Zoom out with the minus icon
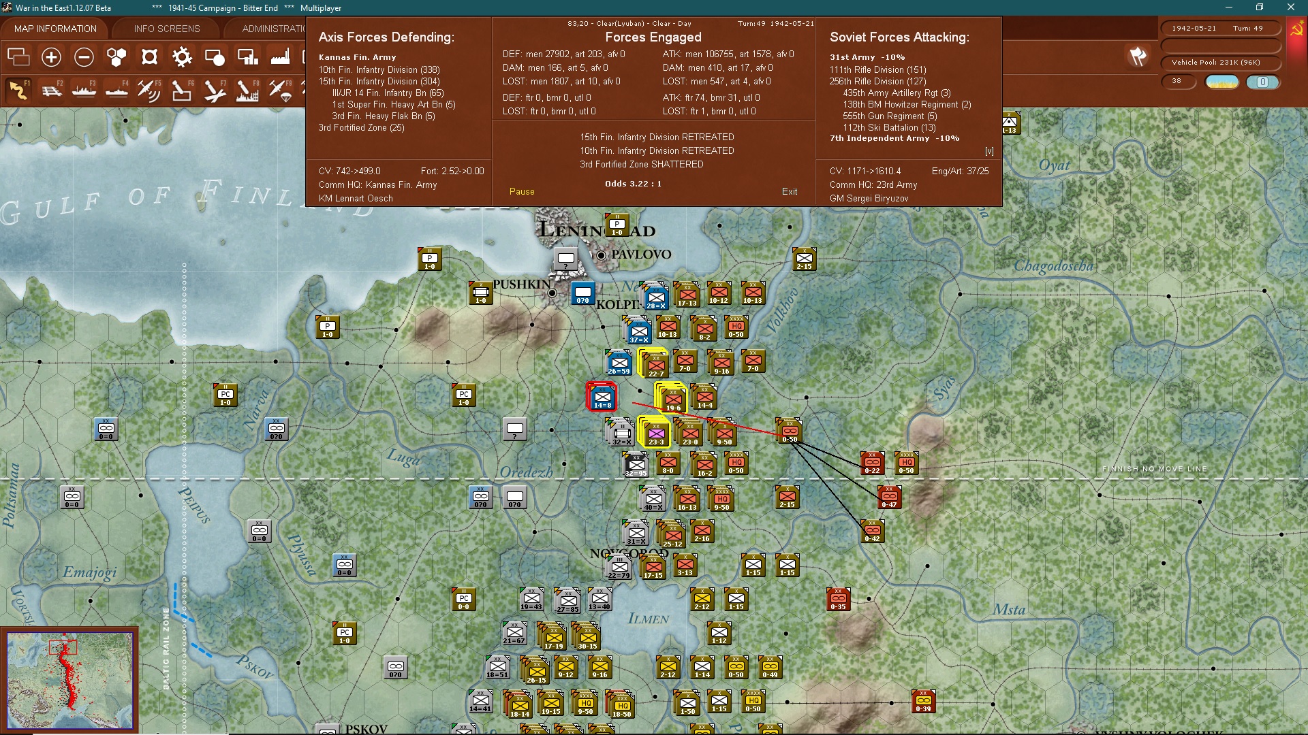The image size is (1308, 735). [84, 57]
